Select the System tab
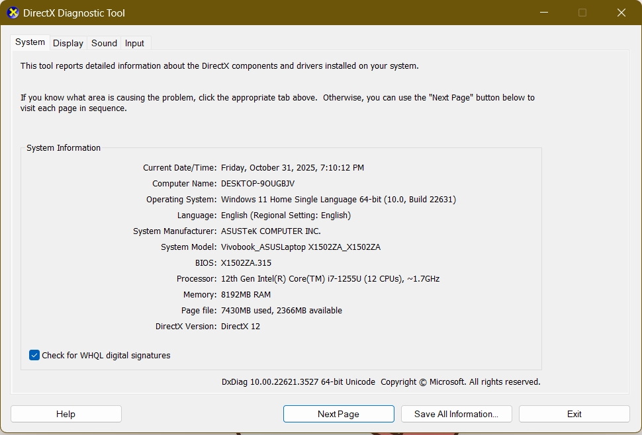 [x=30, y=42]
